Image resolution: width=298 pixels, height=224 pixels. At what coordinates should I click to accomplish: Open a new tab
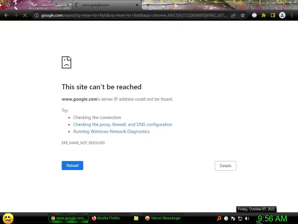tap(148, 5)
